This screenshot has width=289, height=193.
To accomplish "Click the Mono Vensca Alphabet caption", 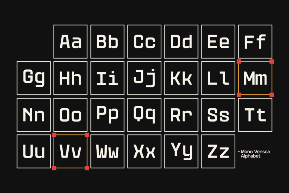I will 254,154.
